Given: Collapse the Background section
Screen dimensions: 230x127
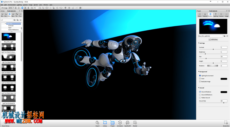Looking at the screenshot, I should pyautogui.click(x=199, y=72).
